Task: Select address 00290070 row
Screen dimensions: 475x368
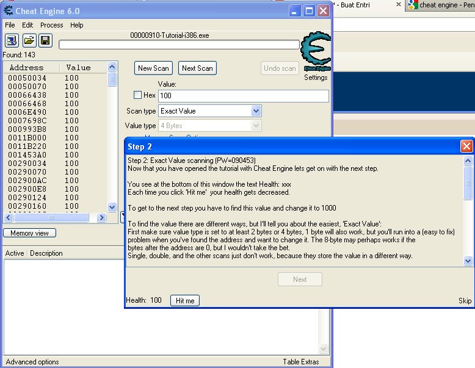Action: (x=55, y=171)
